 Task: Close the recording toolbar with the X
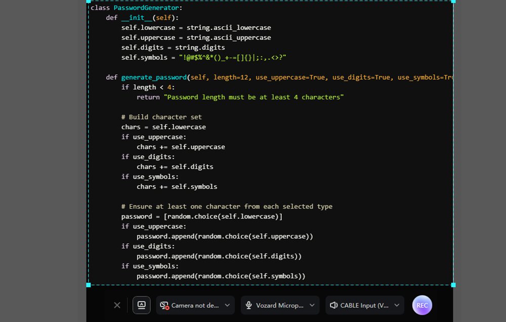tap(117, 305)
